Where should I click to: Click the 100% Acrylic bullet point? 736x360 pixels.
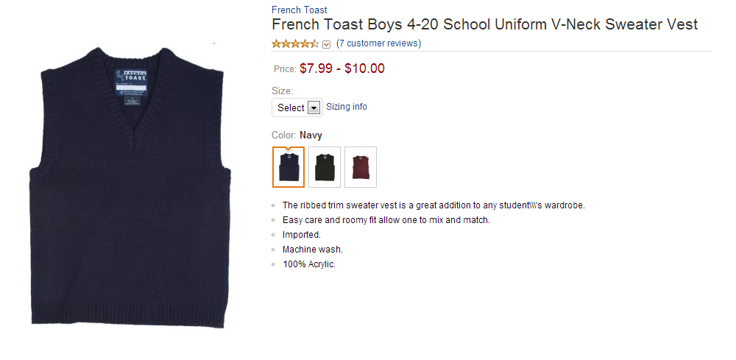(x=309, y=264)
